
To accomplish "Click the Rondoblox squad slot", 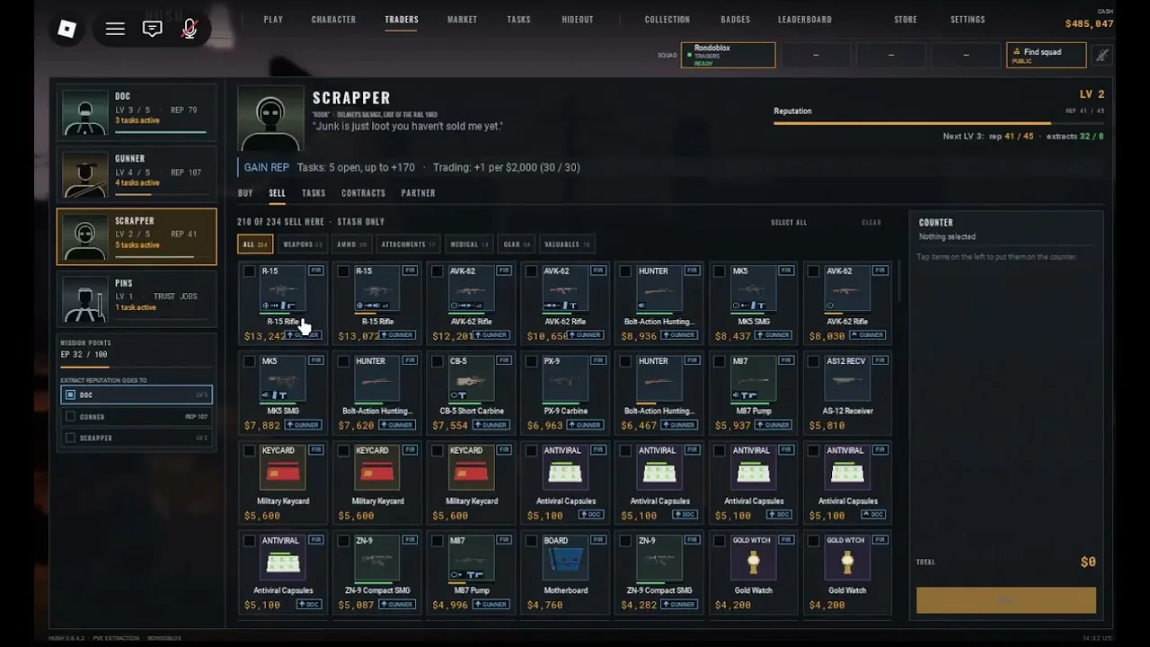I will point(728,55).
